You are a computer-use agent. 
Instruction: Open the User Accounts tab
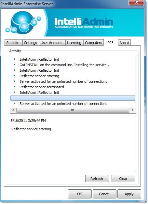(52, 43)
